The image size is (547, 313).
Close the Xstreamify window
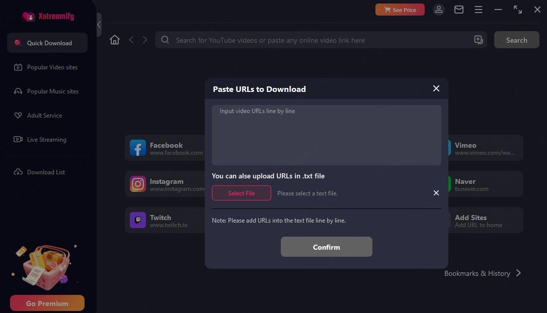[537, 10]
